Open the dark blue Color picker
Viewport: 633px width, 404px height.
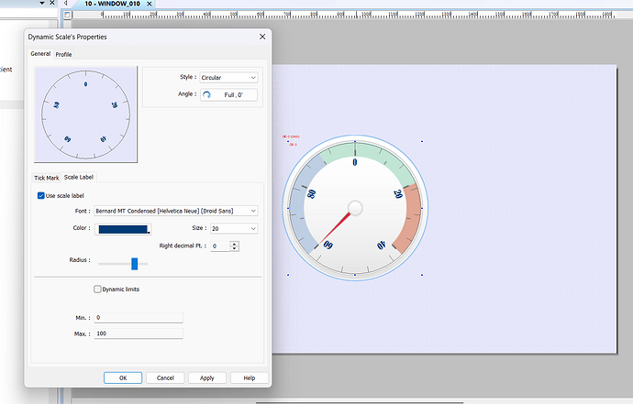(x=124, y=228)
